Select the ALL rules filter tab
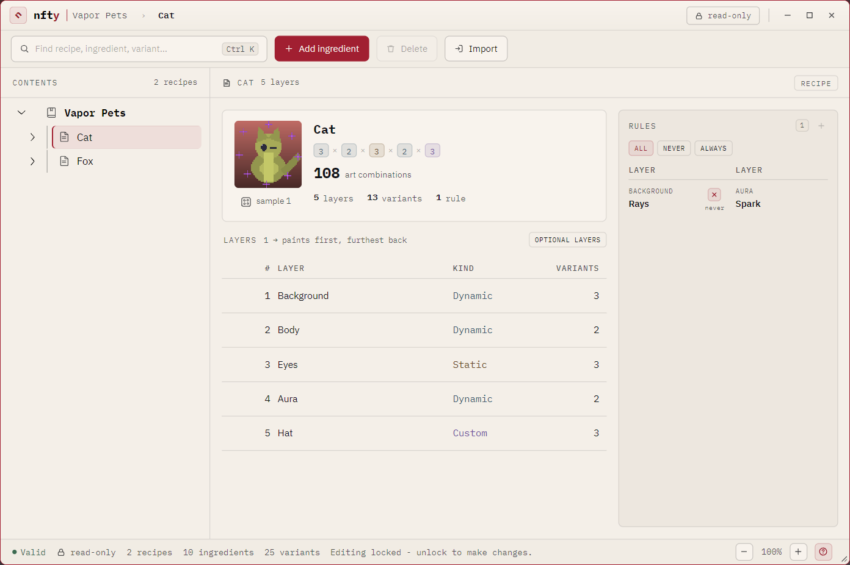 point(641,148)
